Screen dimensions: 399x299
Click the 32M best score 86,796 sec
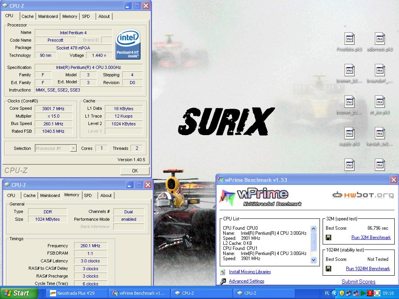click(x=378, y=228)
